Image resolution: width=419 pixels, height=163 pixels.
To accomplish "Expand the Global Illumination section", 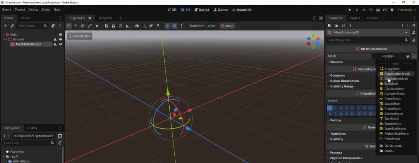I will point(344,81).
